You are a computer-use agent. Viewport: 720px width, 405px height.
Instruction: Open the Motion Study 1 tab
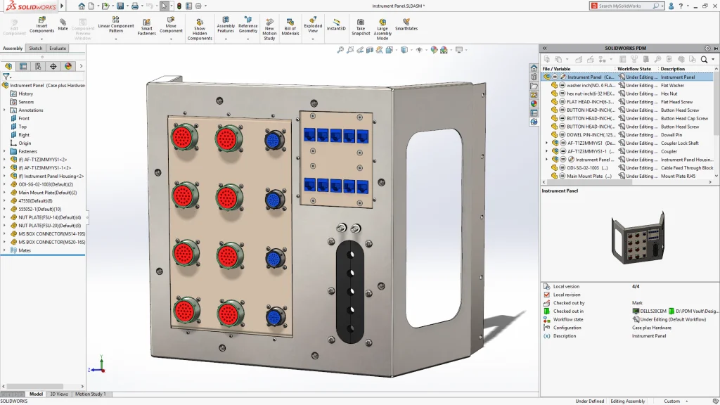(x=91, y=394)
